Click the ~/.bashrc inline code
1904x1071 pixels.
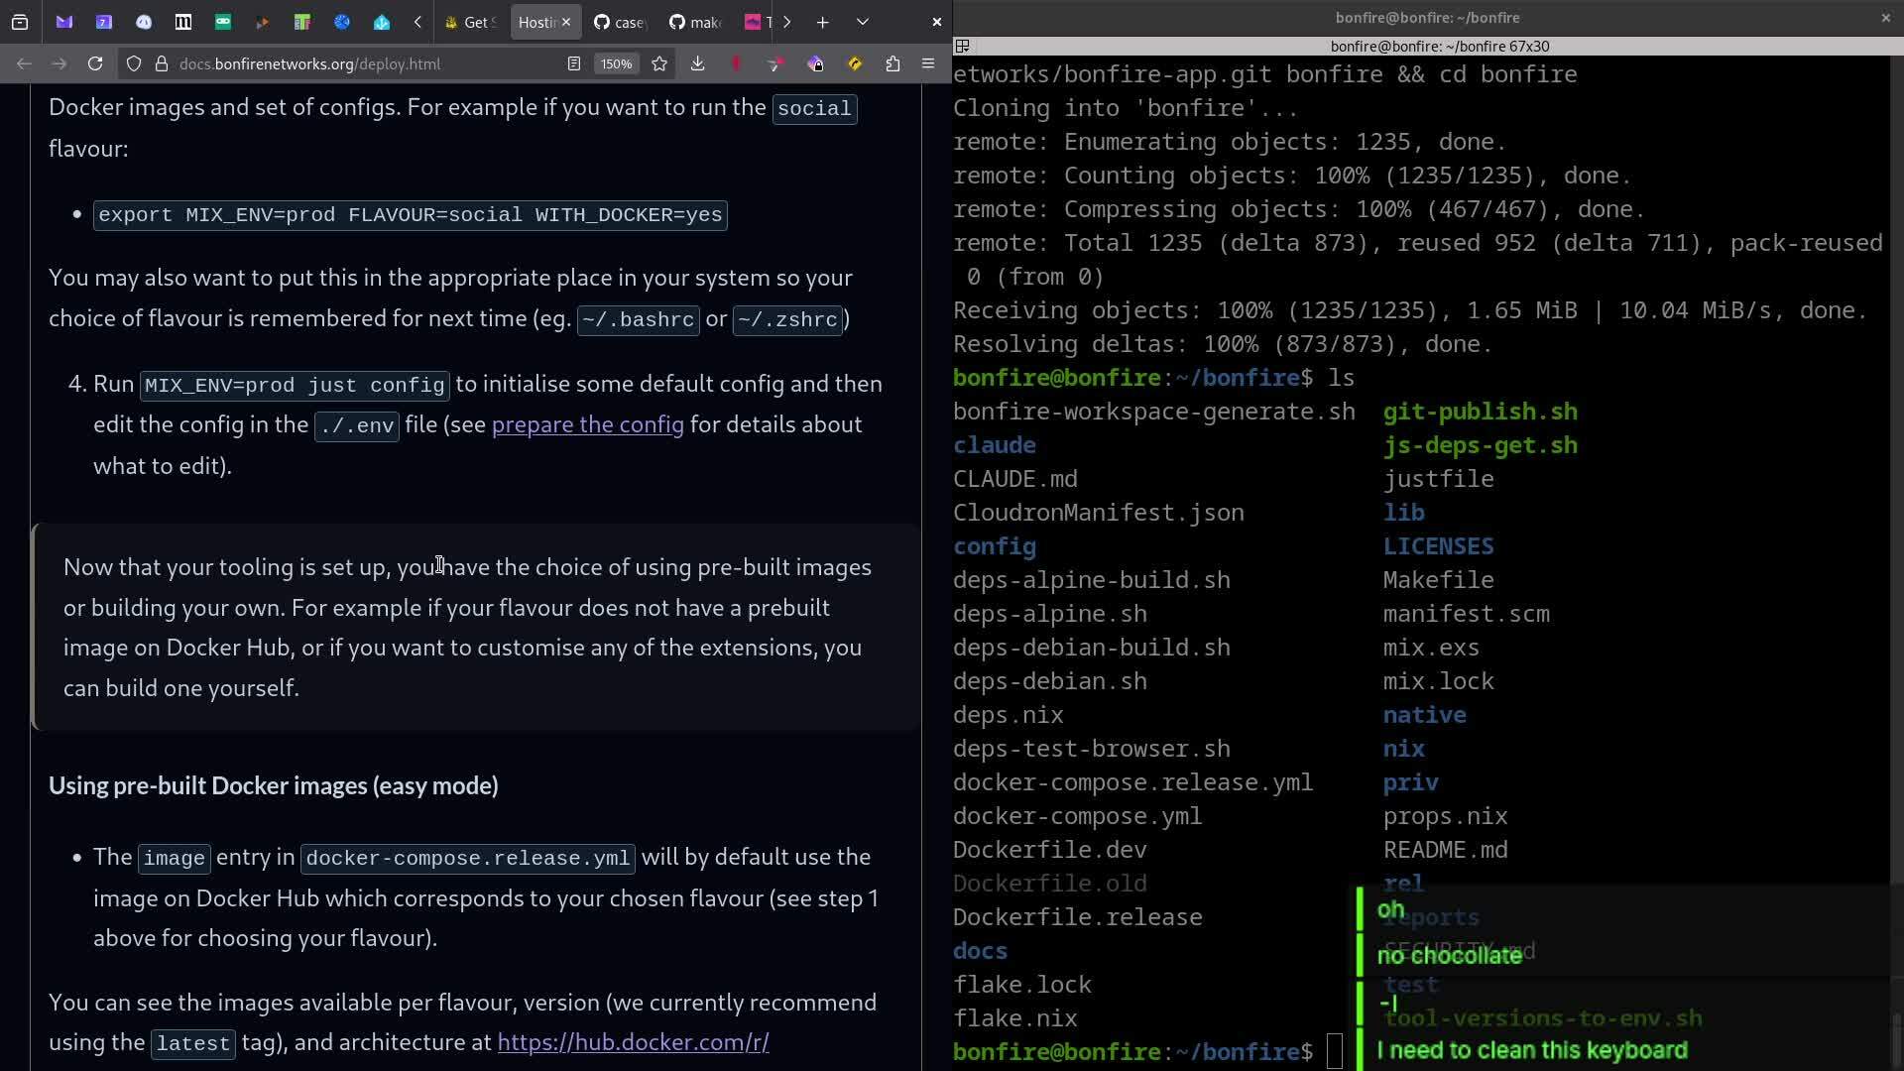click(639, 320)
